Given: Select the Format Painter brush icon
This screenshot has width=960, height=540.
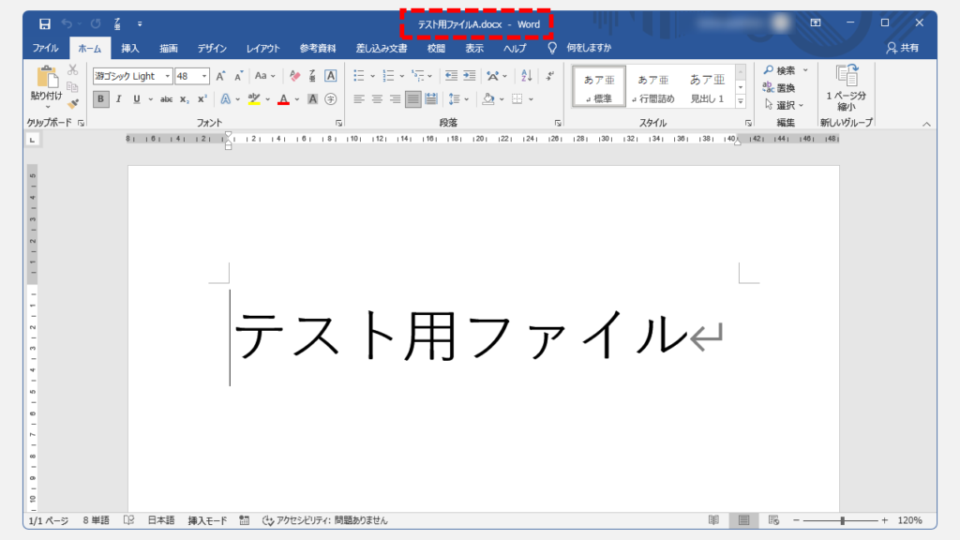Looking at the screenshot, I should (72, 103).
